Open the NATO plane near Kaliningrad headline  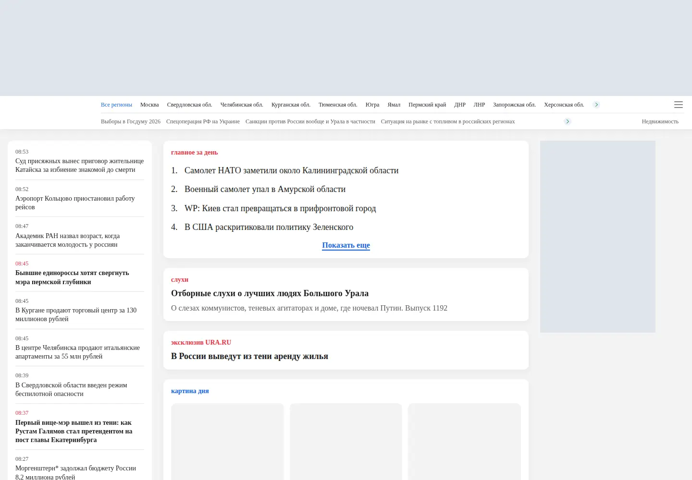291,170
